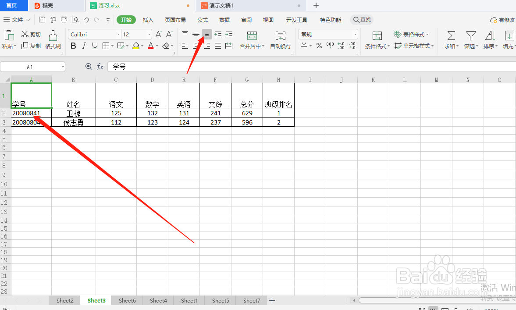Screen dimensions: 516x310
Task: Open Name Box A1 dropdown arrow
Action: pos(63,67)
